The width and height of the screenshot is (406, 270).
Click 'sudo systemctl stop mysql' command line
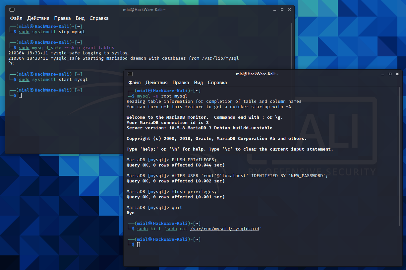click(52, 32)
